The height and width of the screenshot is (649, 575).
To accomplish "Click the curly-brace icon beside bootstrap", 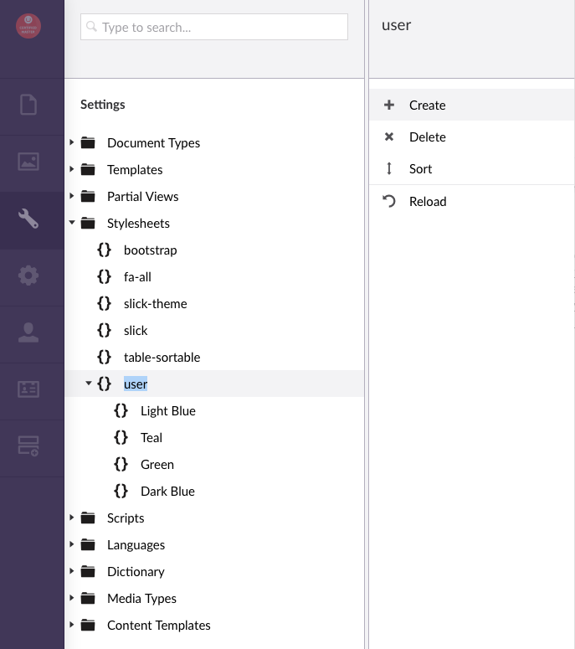I will [x=104, y=250].
